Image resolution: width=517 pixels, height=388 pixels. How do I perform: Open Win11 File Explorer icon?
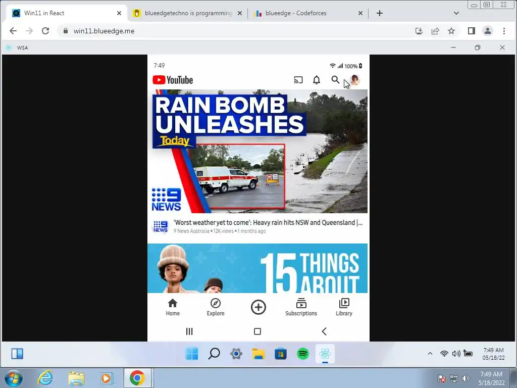(258, 354)
